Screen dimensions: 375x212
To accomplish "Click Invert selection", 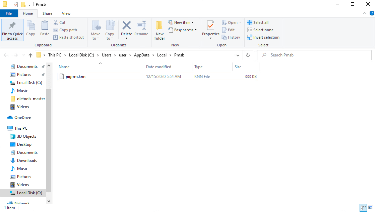I will [x=263, y=37].
